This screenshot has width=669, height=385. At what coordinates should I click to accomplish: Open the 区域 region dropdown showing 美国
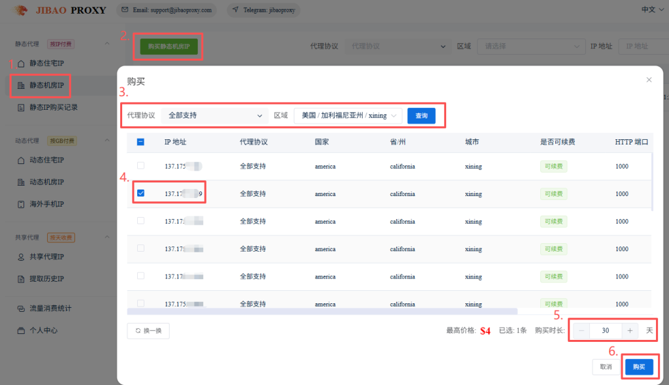pos(348,116)
